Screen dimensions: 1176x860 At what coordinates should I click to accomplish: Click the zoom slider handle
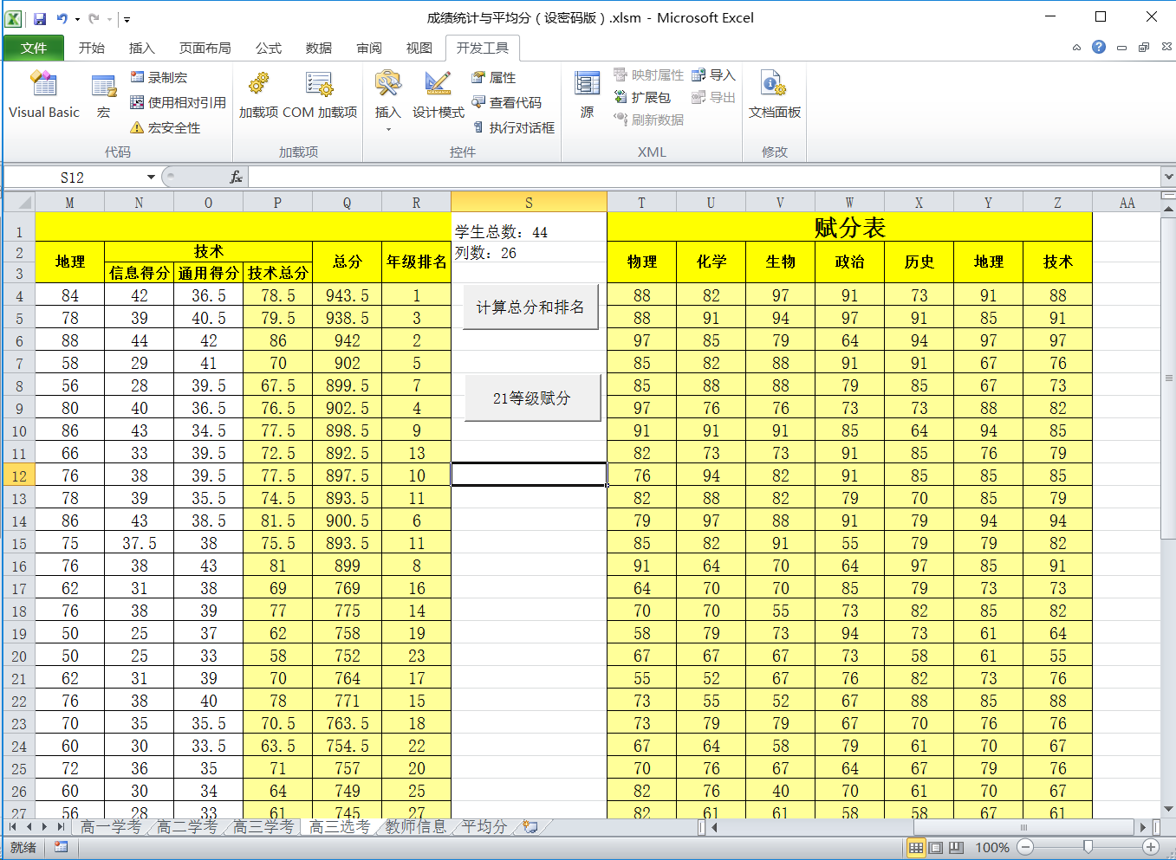pos(1088,847)
